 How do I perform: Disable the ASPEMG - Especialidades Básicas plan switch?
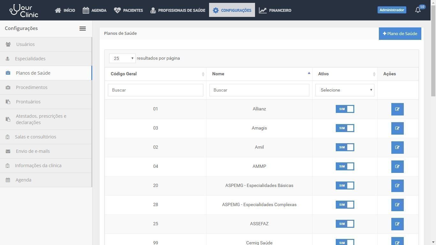coord(345,186)
